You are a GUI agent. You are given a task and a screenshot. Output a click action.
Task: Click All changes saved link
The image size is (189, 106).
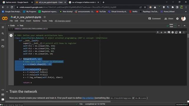pyautogui.click(x=63, y=21)
